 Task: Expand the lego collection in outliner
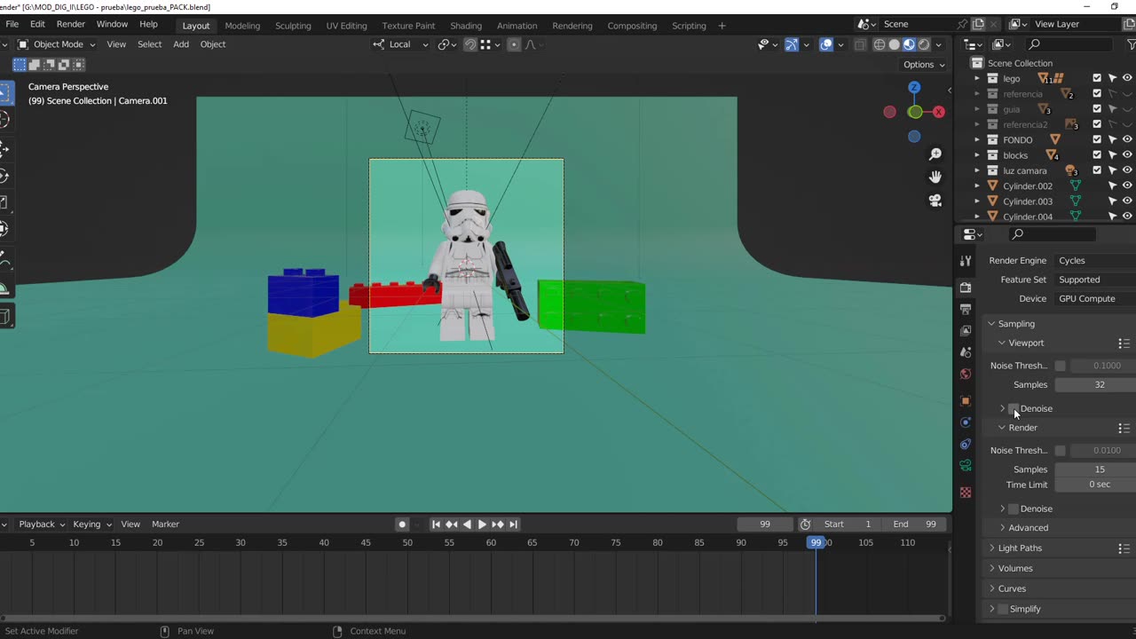click(977, 78)
